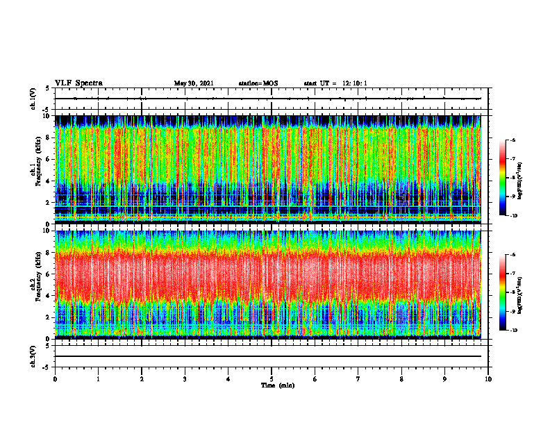This screenshot has height=425, width=550.
Task: Click the start UT 12:10:1 text
Action: 335,83
